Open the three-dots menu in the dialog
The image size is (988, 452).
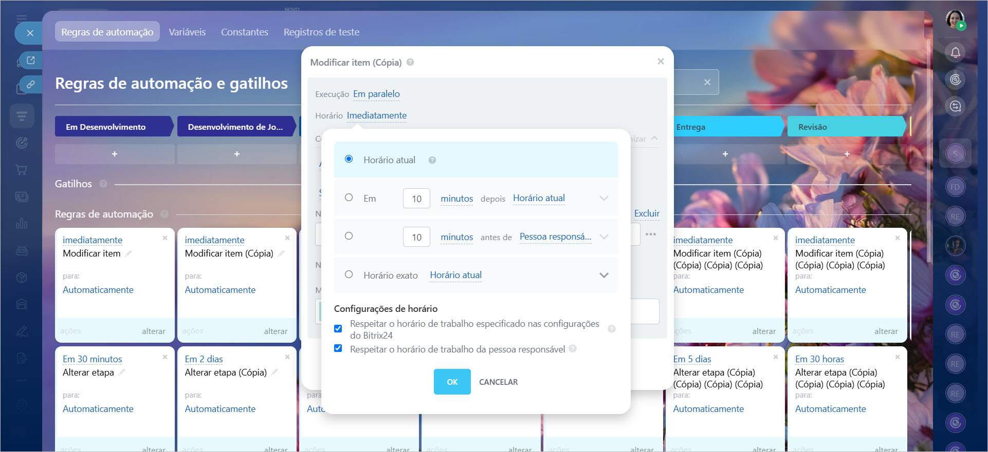tap(650, 234)
